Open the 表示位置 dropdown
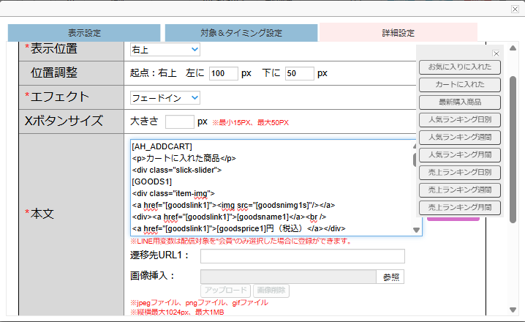 [165, 49]
